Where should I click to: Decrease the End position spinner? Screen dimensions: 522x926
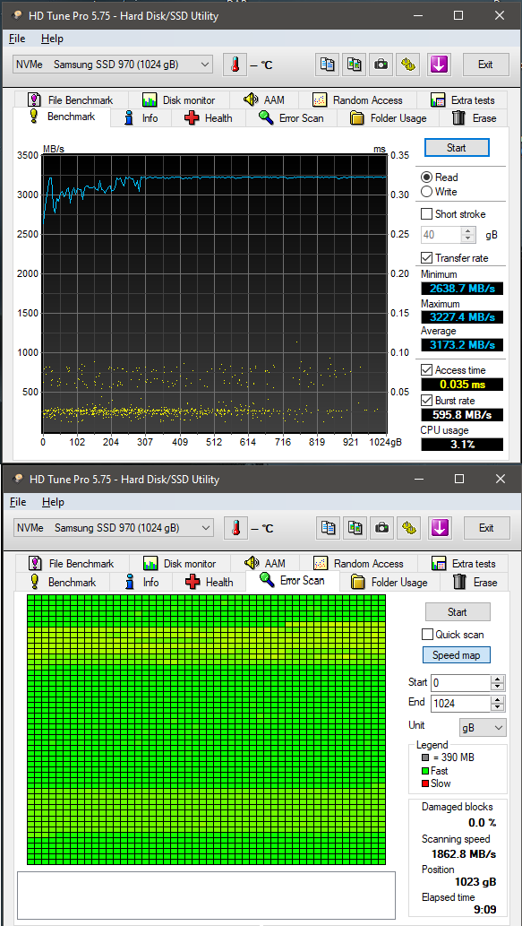(x=498, y=707)
